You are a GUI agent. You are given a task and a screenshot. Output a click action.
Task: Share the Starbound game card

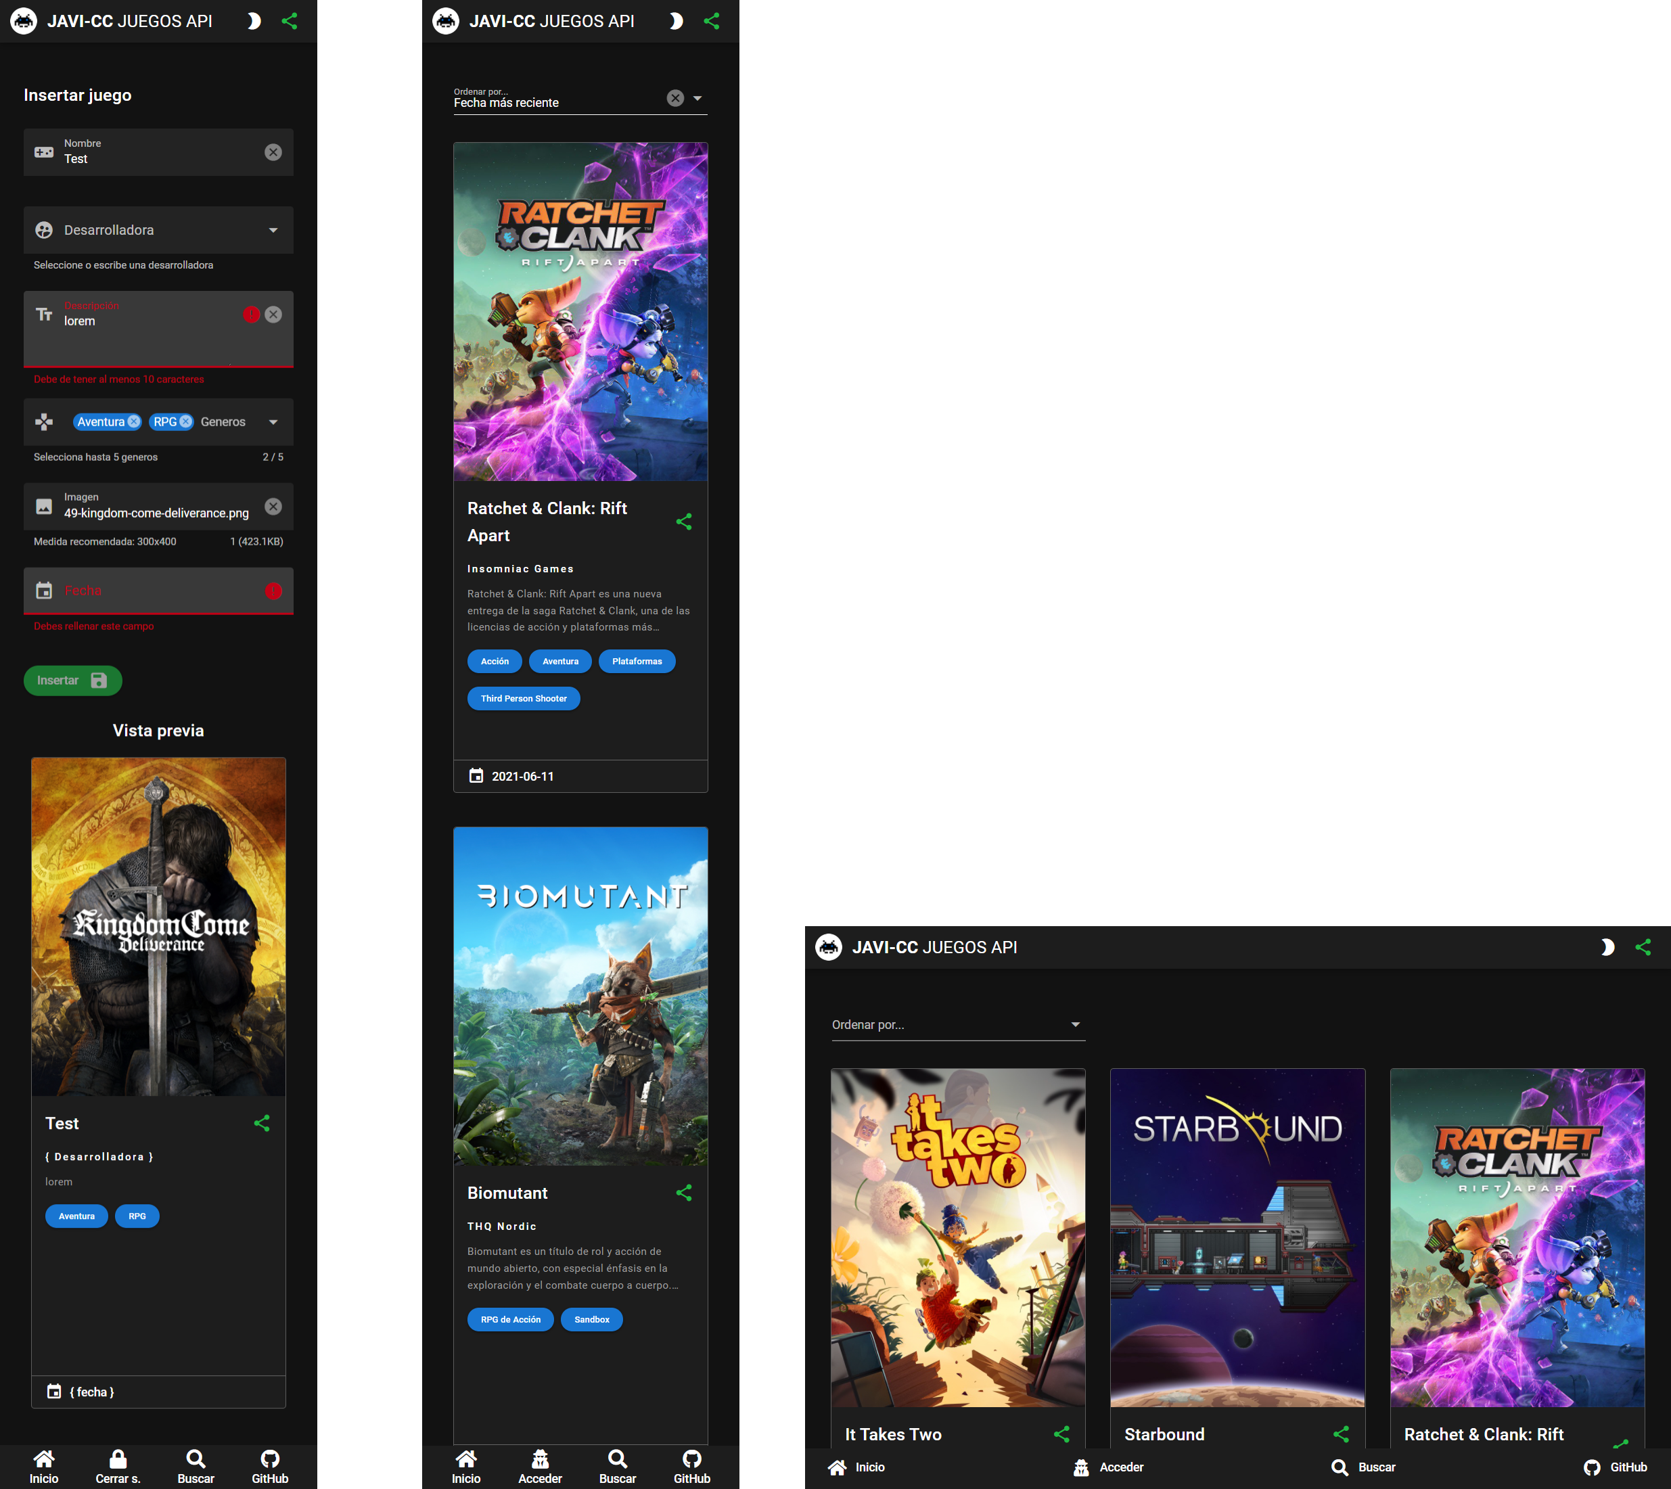point(1342,1434)
